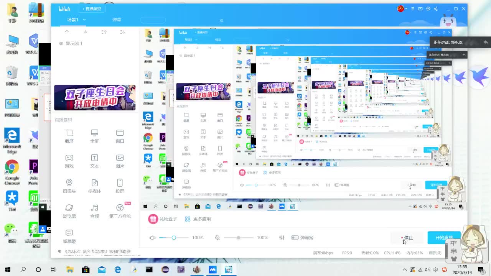Open the Windows Start menu
Image resolution: width=491 pixels, height=276 pixels.
[7, 269]
